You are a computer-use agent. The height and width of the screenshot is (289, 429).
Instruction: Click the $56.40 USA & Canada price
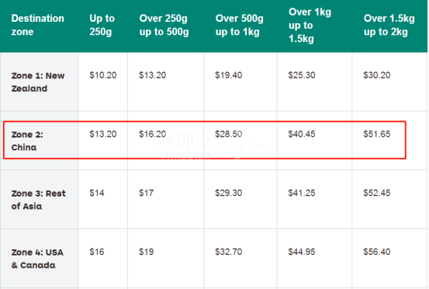point(377,252)
